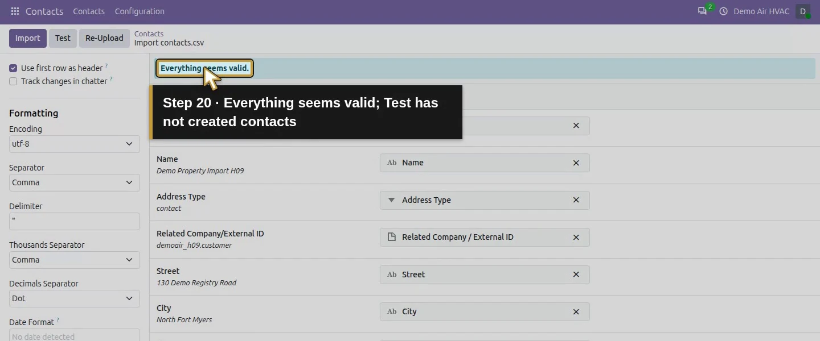Viewport: 820px width, 341px height.
Task: Open the activities clock icon
Action: tap(723, 11)
